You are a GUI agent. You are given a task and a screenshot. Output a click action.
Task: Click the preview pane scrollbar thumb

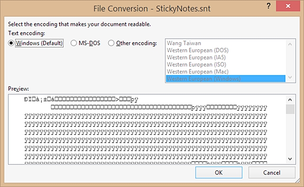click(x=290, y=109)
